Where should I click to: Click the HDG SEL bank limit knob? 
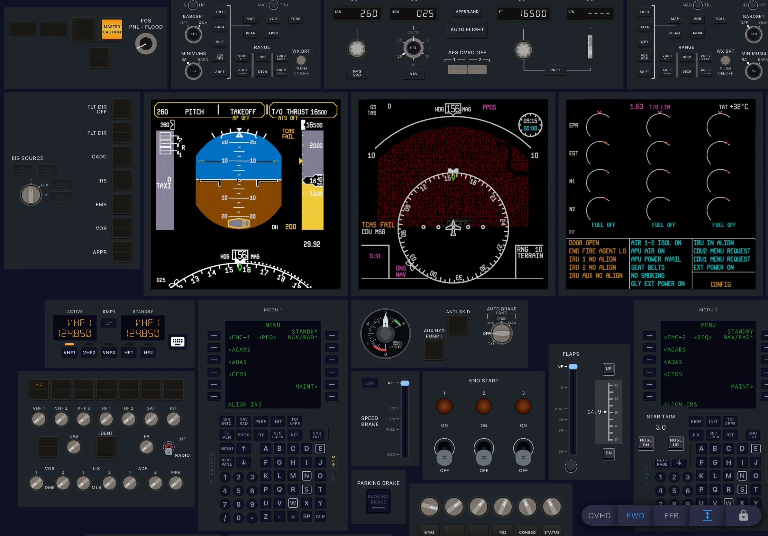click(414, 48)
